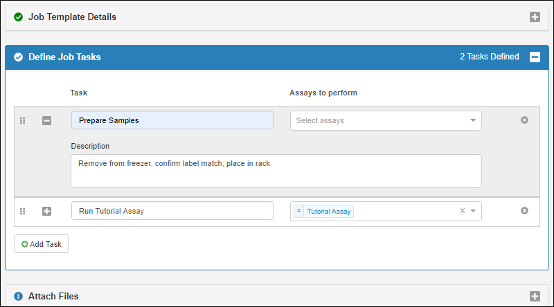The image size is (554, 307).
Task: Grab the drag handle for Run Tutorial Assay task
Action: pyautogui.click(x=22, y=211)
